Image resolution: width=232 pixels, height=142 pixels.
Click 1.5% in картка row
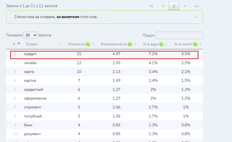(x=186, y=80)
